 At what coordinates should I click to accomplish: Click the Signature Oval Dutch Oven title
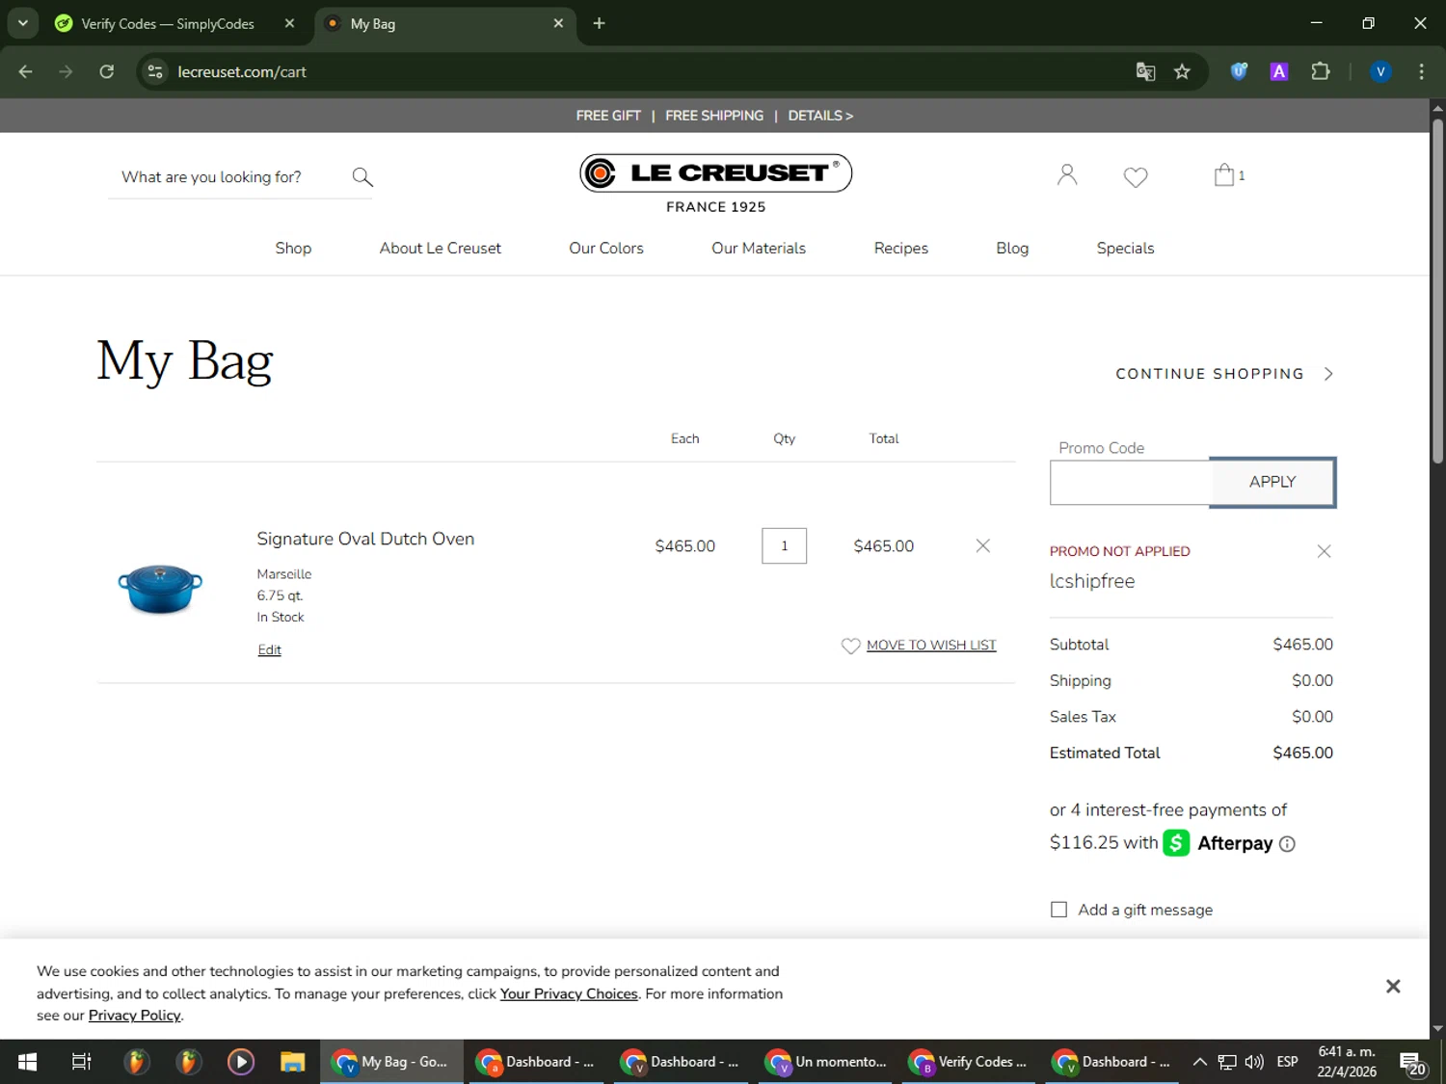(365, 539)
